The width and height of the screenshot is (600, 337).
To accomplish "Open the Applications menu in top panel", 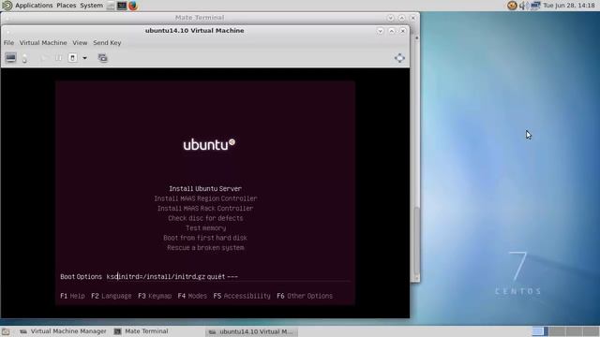I will 34,6.
